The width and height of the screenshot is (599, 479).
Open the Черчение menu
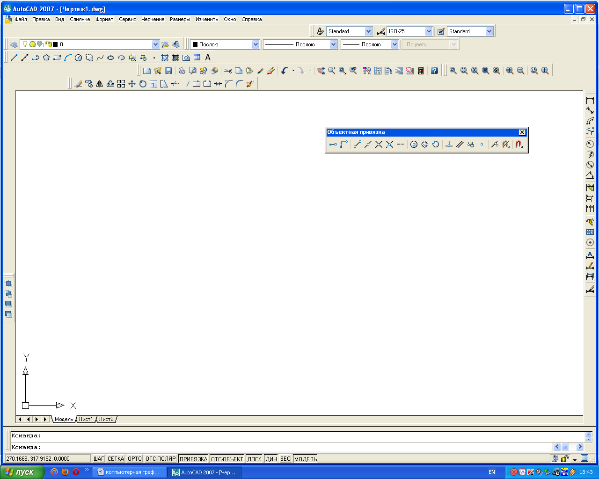tap(153, 19)
